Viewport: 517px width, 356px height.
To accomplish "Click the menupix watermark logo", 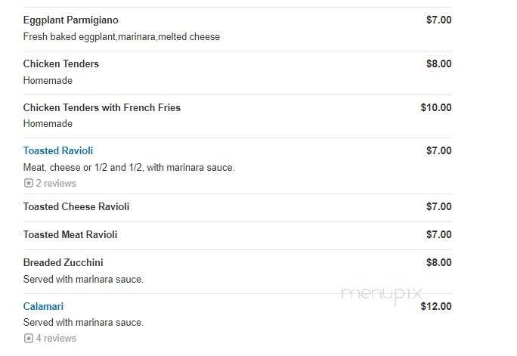I will pos(381,294).
